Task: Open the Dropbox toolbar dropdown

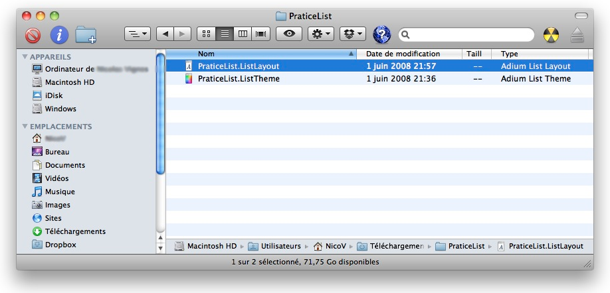Action: [x=352, y=33]
